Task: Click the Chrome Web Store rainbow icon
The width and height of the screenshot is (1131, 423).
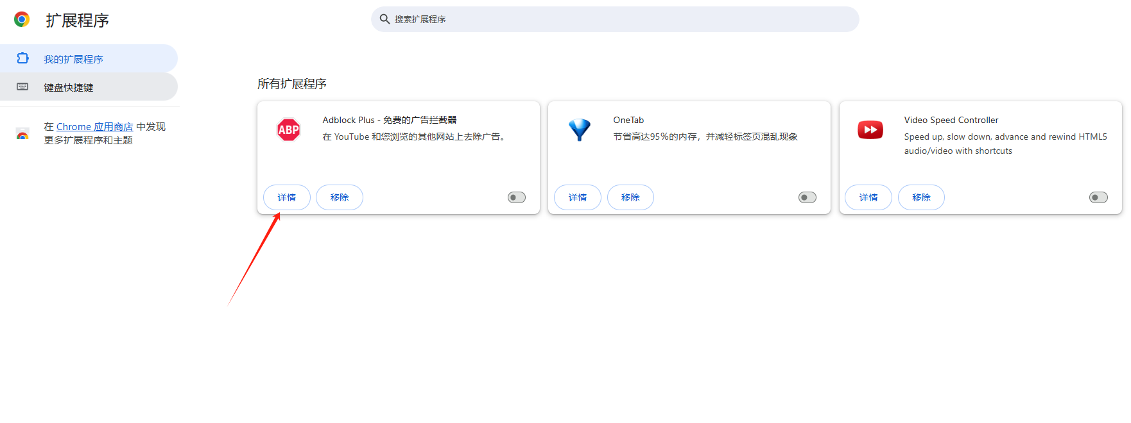Action: 22,133
